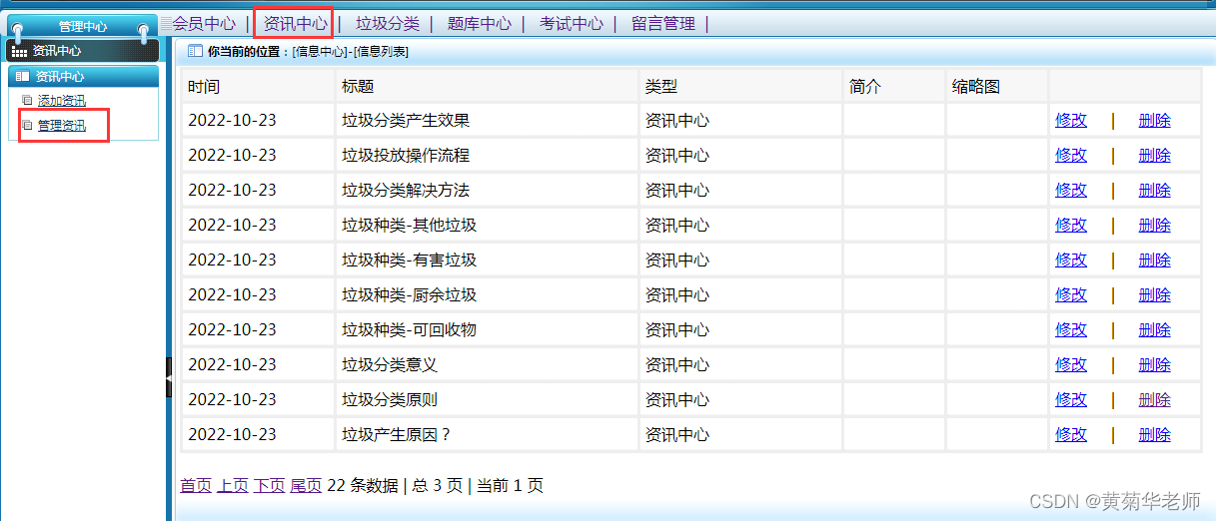Click 修改 for 垃圾分类解决方法
The height and width of the screenshot is (521, 1216).
(x=1071, y=190)
